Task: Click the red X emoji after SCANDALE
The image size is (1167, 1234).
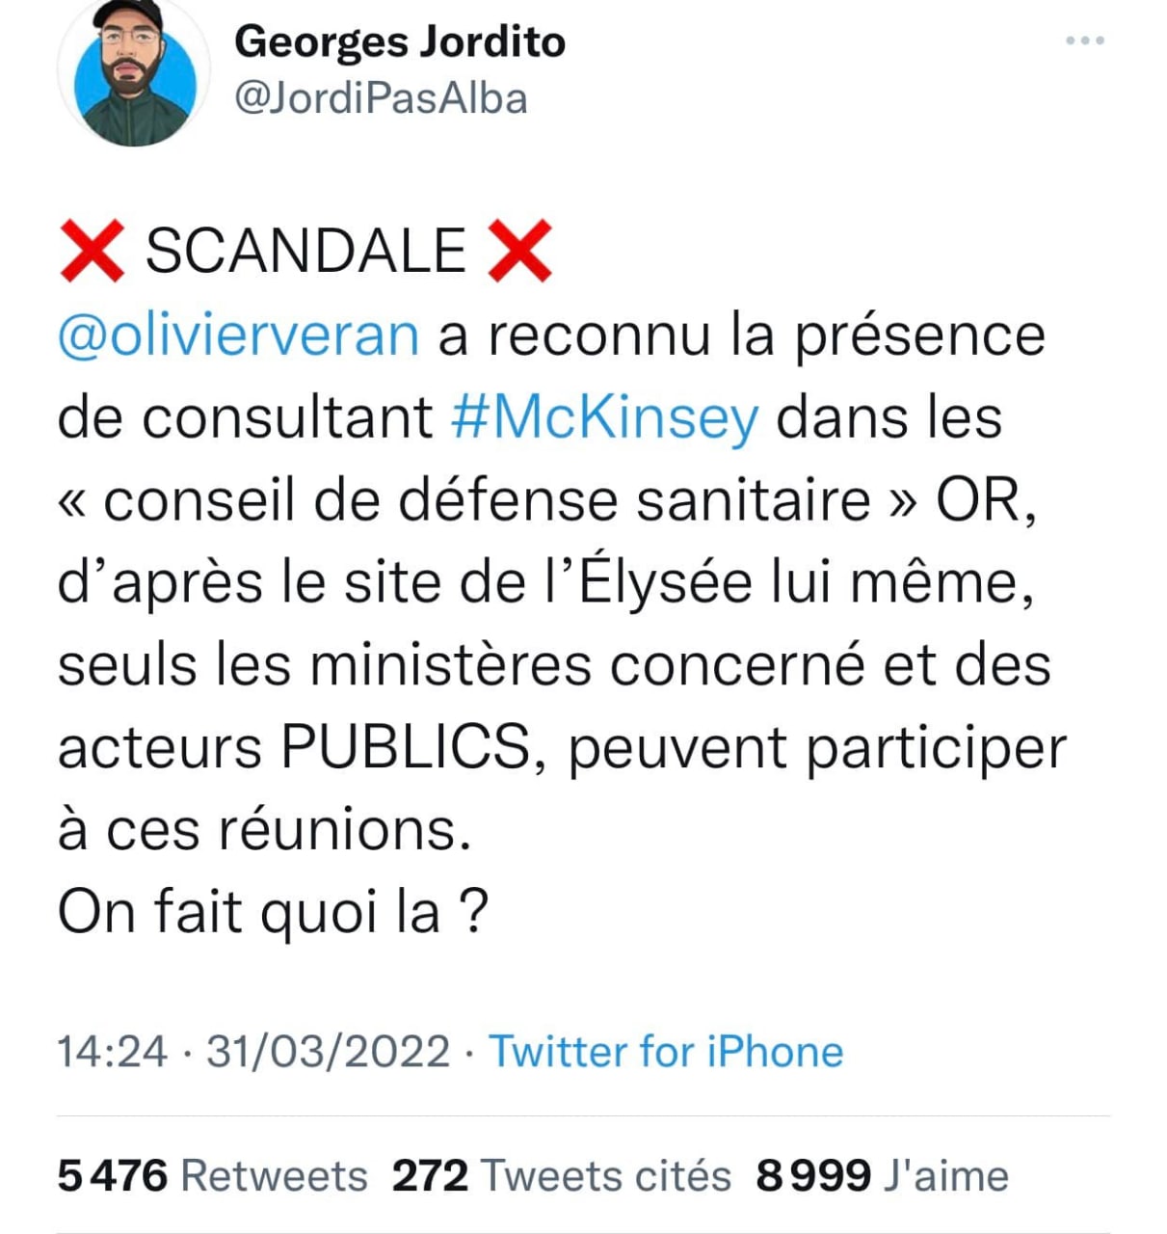Action: click(519, 251)
